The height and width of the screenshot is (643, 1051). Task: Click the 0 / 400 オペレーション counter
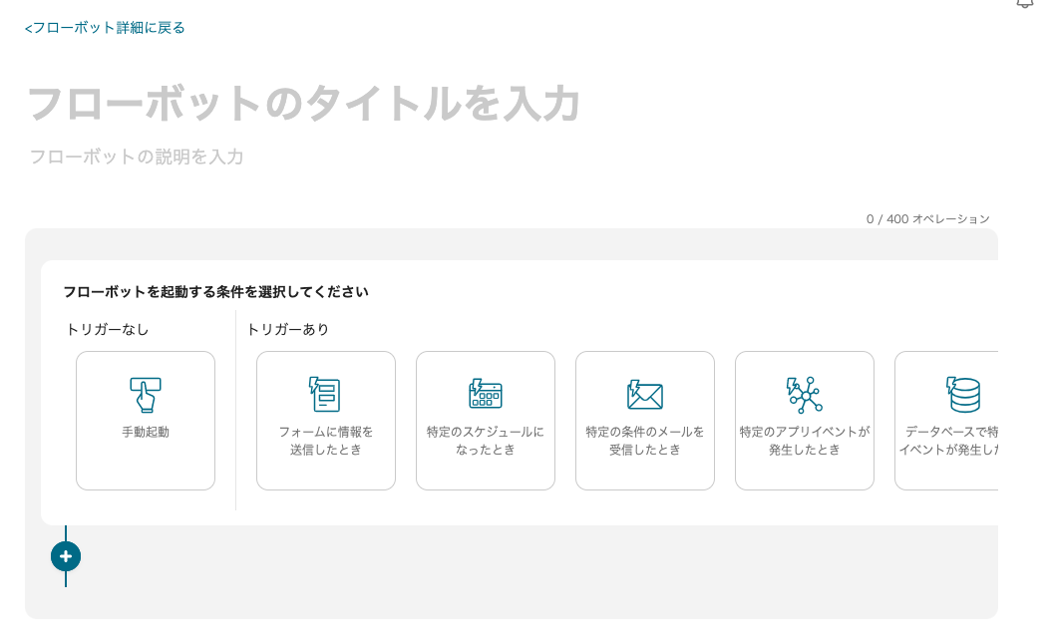coord(927,219)
